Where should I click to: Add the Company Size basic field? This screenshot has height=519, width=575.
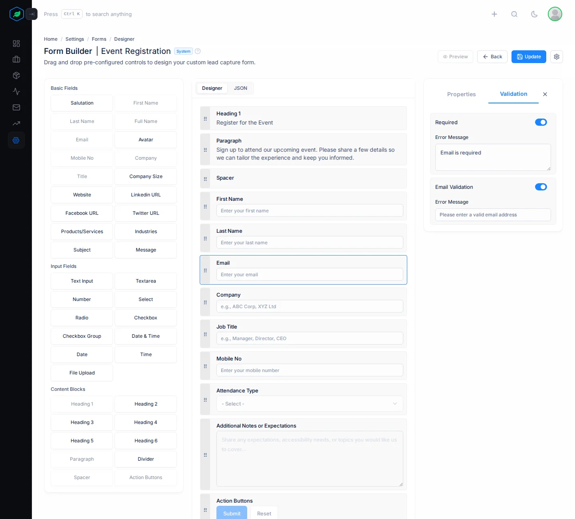pyautogui.click(x=146, y=176)
